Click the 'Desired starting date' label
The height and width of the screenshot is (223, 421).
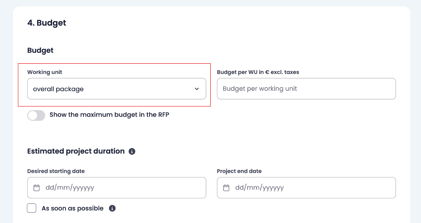coord(56,171)
